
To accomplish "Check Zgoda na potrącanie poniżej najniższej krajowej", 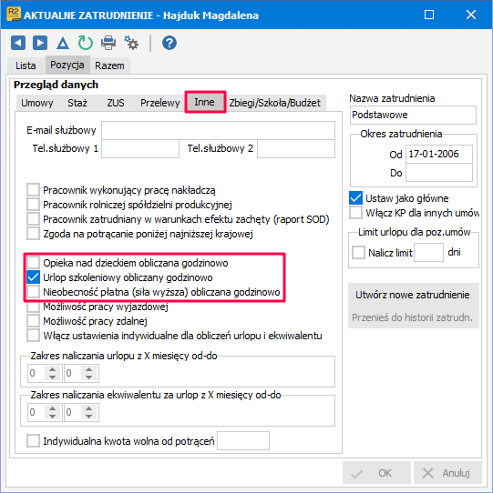I will [x=34, y=234].
